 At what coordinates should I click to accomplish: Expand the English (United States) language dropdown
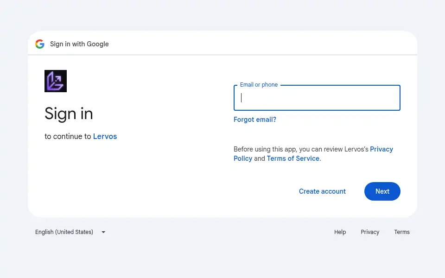[70, 232]
